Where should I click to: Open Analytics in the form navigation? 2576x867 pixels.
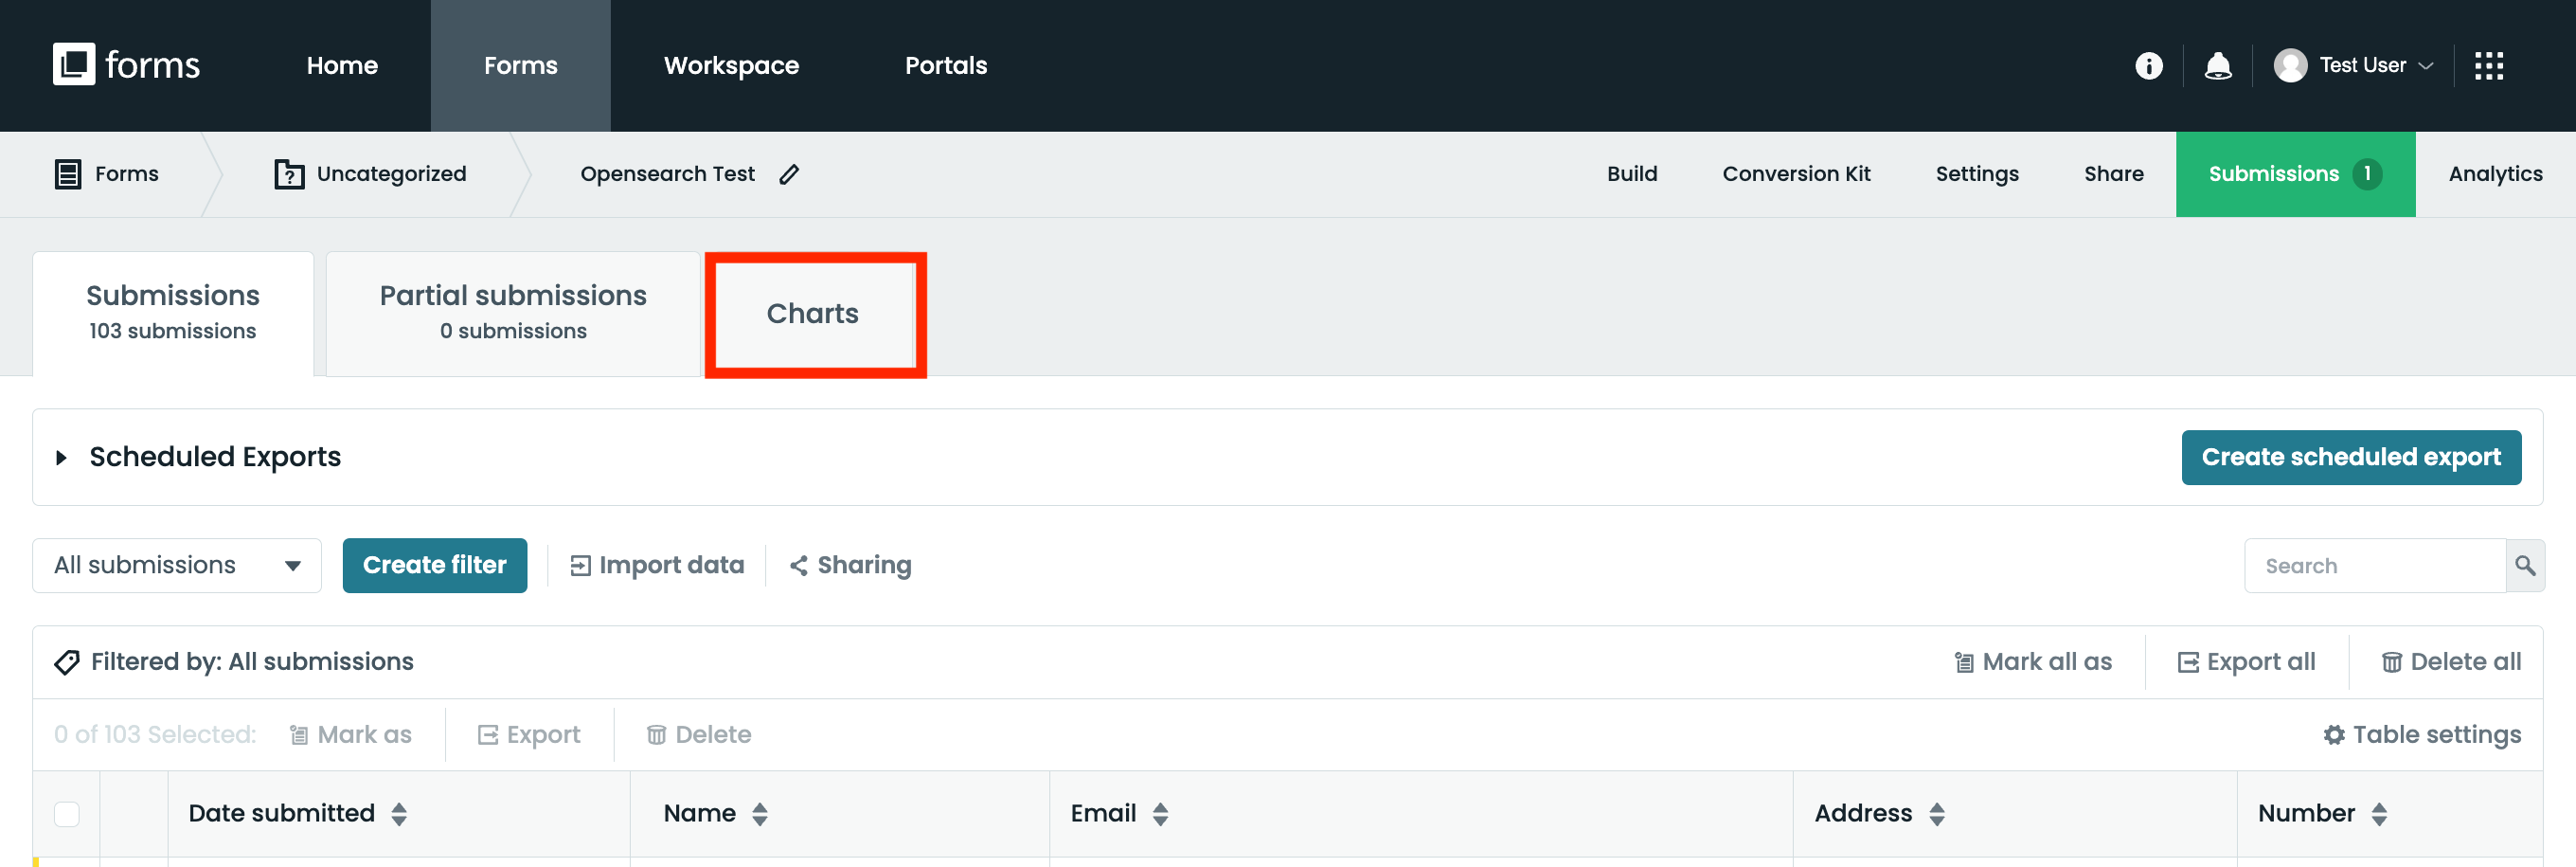2494,174
